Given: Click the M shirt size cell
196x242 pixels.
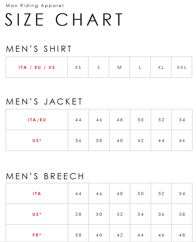Looking at the screenshot, I should (x=119, y=67).
